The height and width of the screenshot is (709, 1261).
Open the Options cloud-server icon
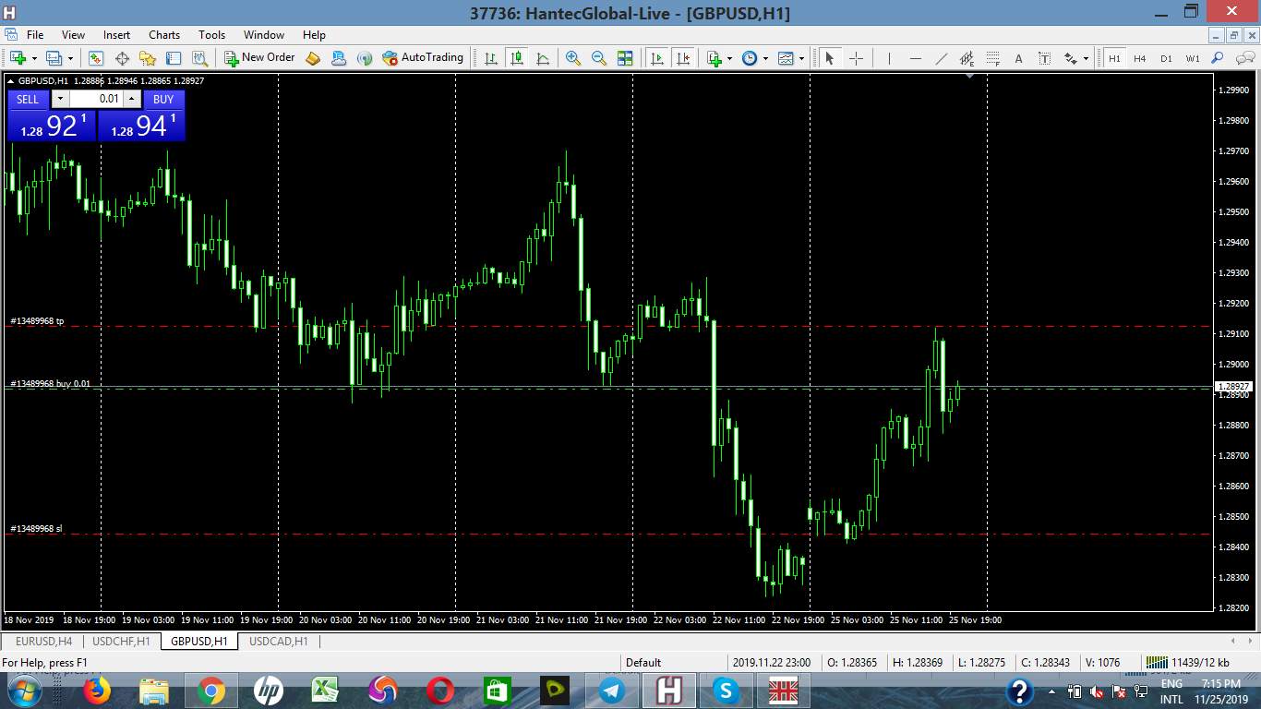coord(339,58)
